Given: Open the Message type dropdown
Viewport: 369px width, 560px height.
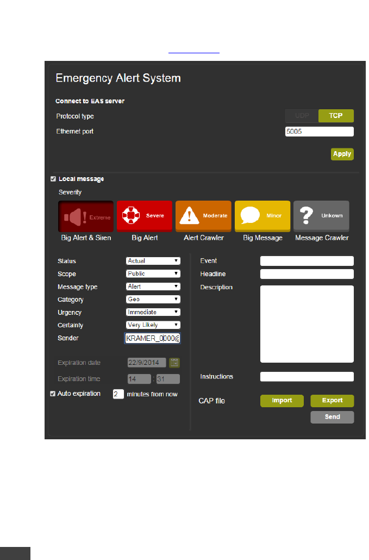Looking at the screenshot, I should (x=153, y=287).
